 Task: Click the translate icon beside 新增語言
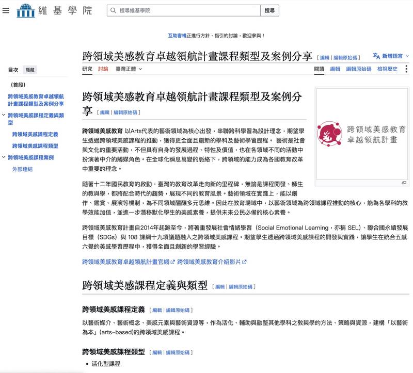[x=376, y=56]
